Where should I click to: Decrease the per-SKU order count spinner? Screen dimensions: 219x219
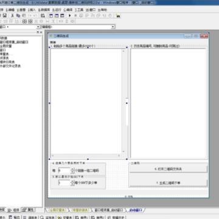[72, 184]
